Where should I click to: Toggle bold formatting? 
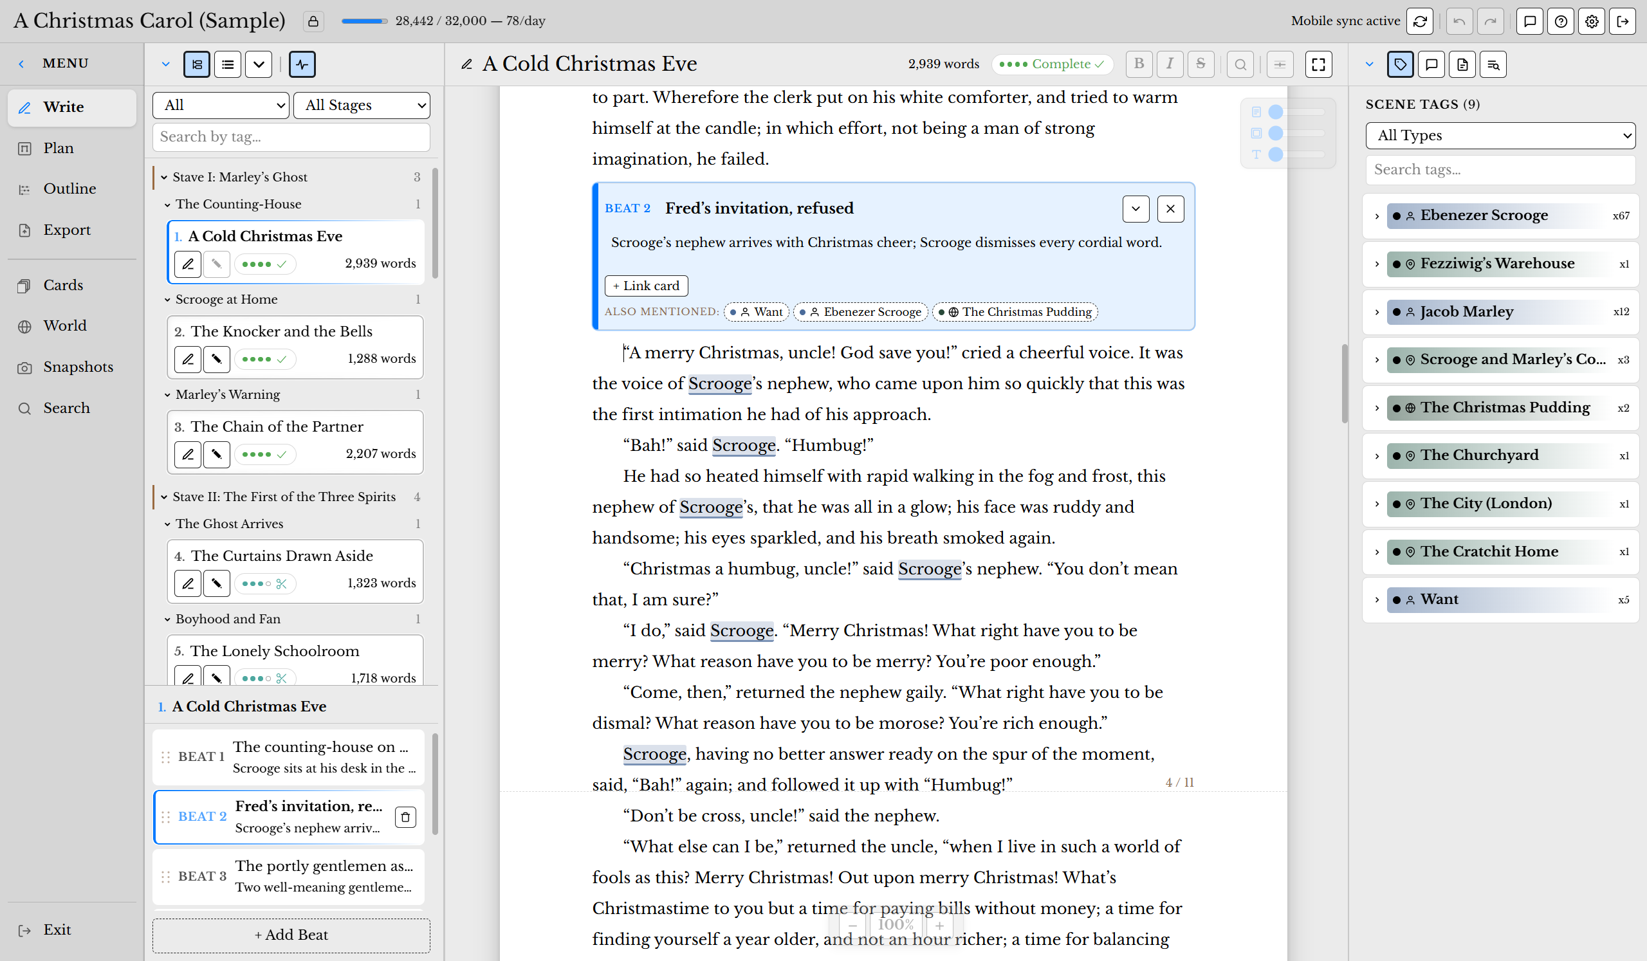coord(1139,64)
